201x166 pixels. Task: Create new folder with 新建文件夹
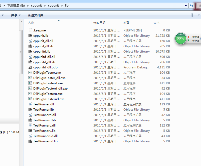coord(36,15)
